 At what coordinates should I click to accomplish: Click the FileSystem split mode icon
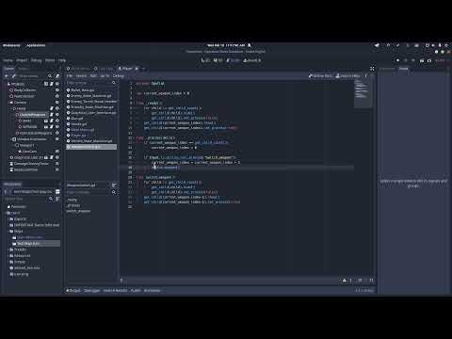[57, 191]
